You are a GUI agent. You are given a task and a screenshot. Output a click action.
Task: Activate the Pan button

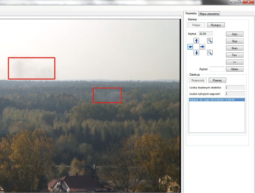(235, 55)
